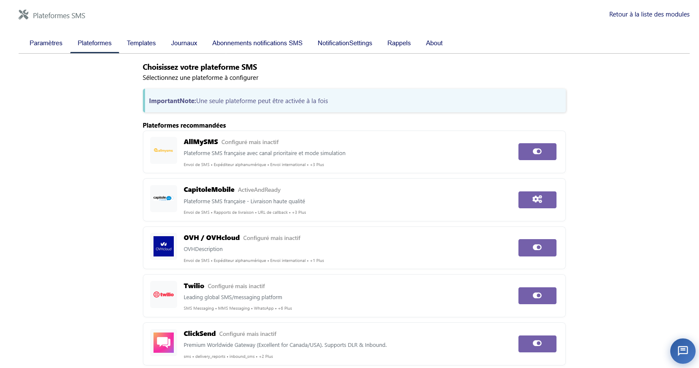
Task: Go to Abonnements notifications SMS tab
Action: (257, 43)
